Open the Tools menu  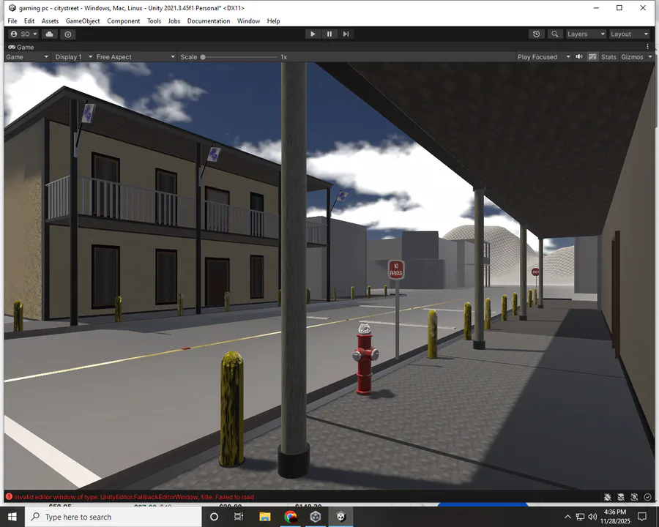[154, 21]
